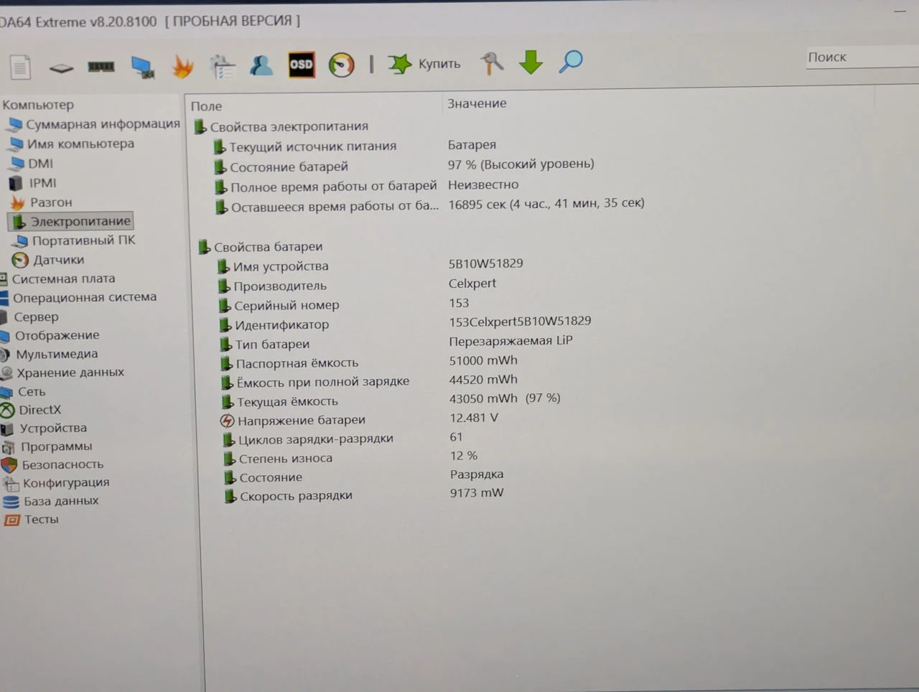Select the Компьютер root tree item

[38, 105]
